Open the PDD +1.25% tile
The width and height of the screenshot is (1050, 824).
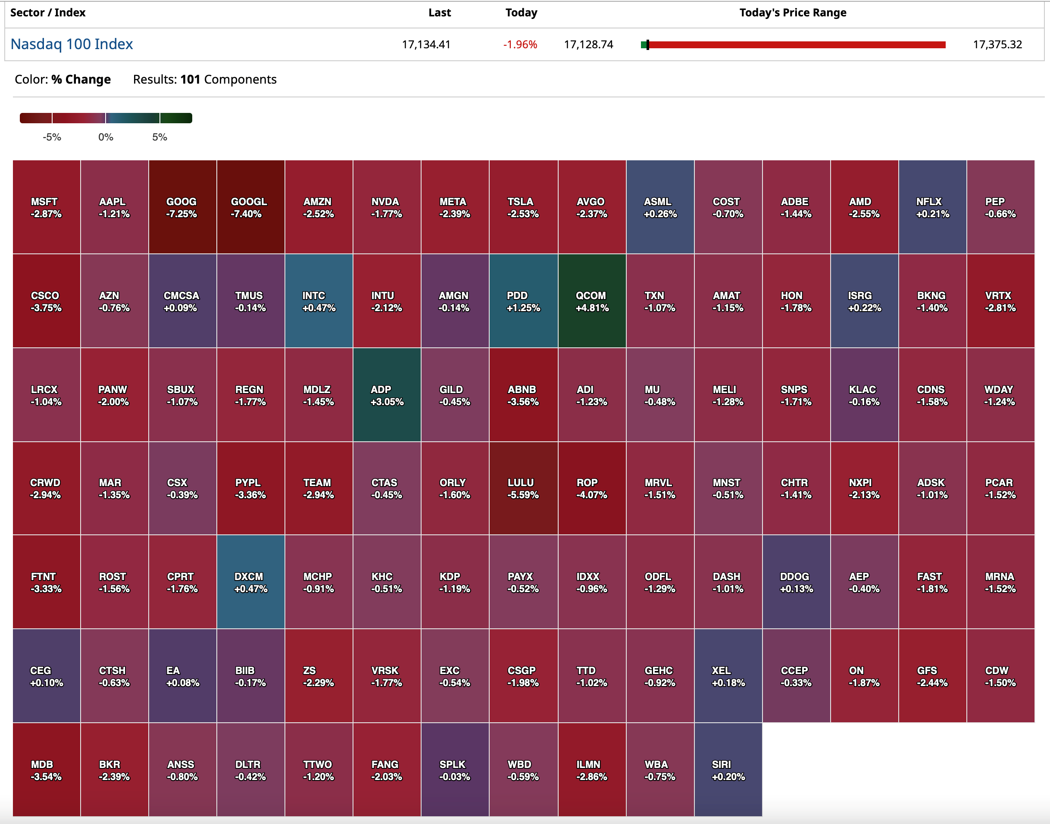[523, 301]
